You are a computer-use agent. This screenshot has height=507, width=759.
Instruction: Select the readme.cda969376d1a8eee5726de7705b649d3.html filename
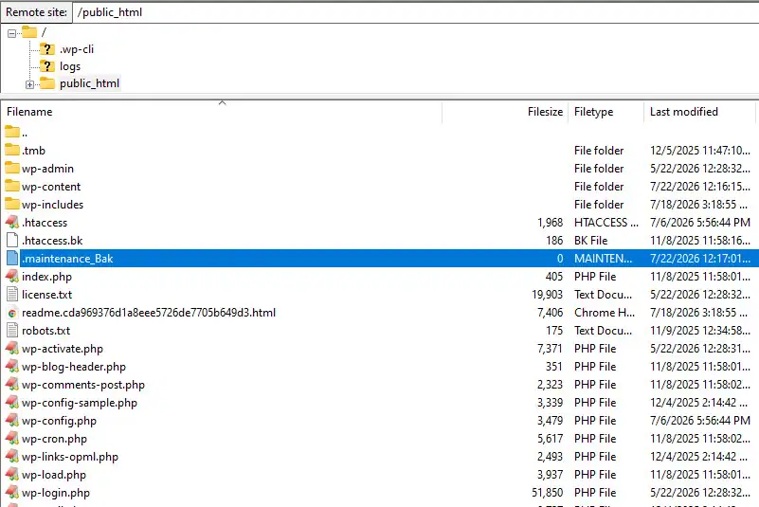pyautogui.click(x=149, y=313)
